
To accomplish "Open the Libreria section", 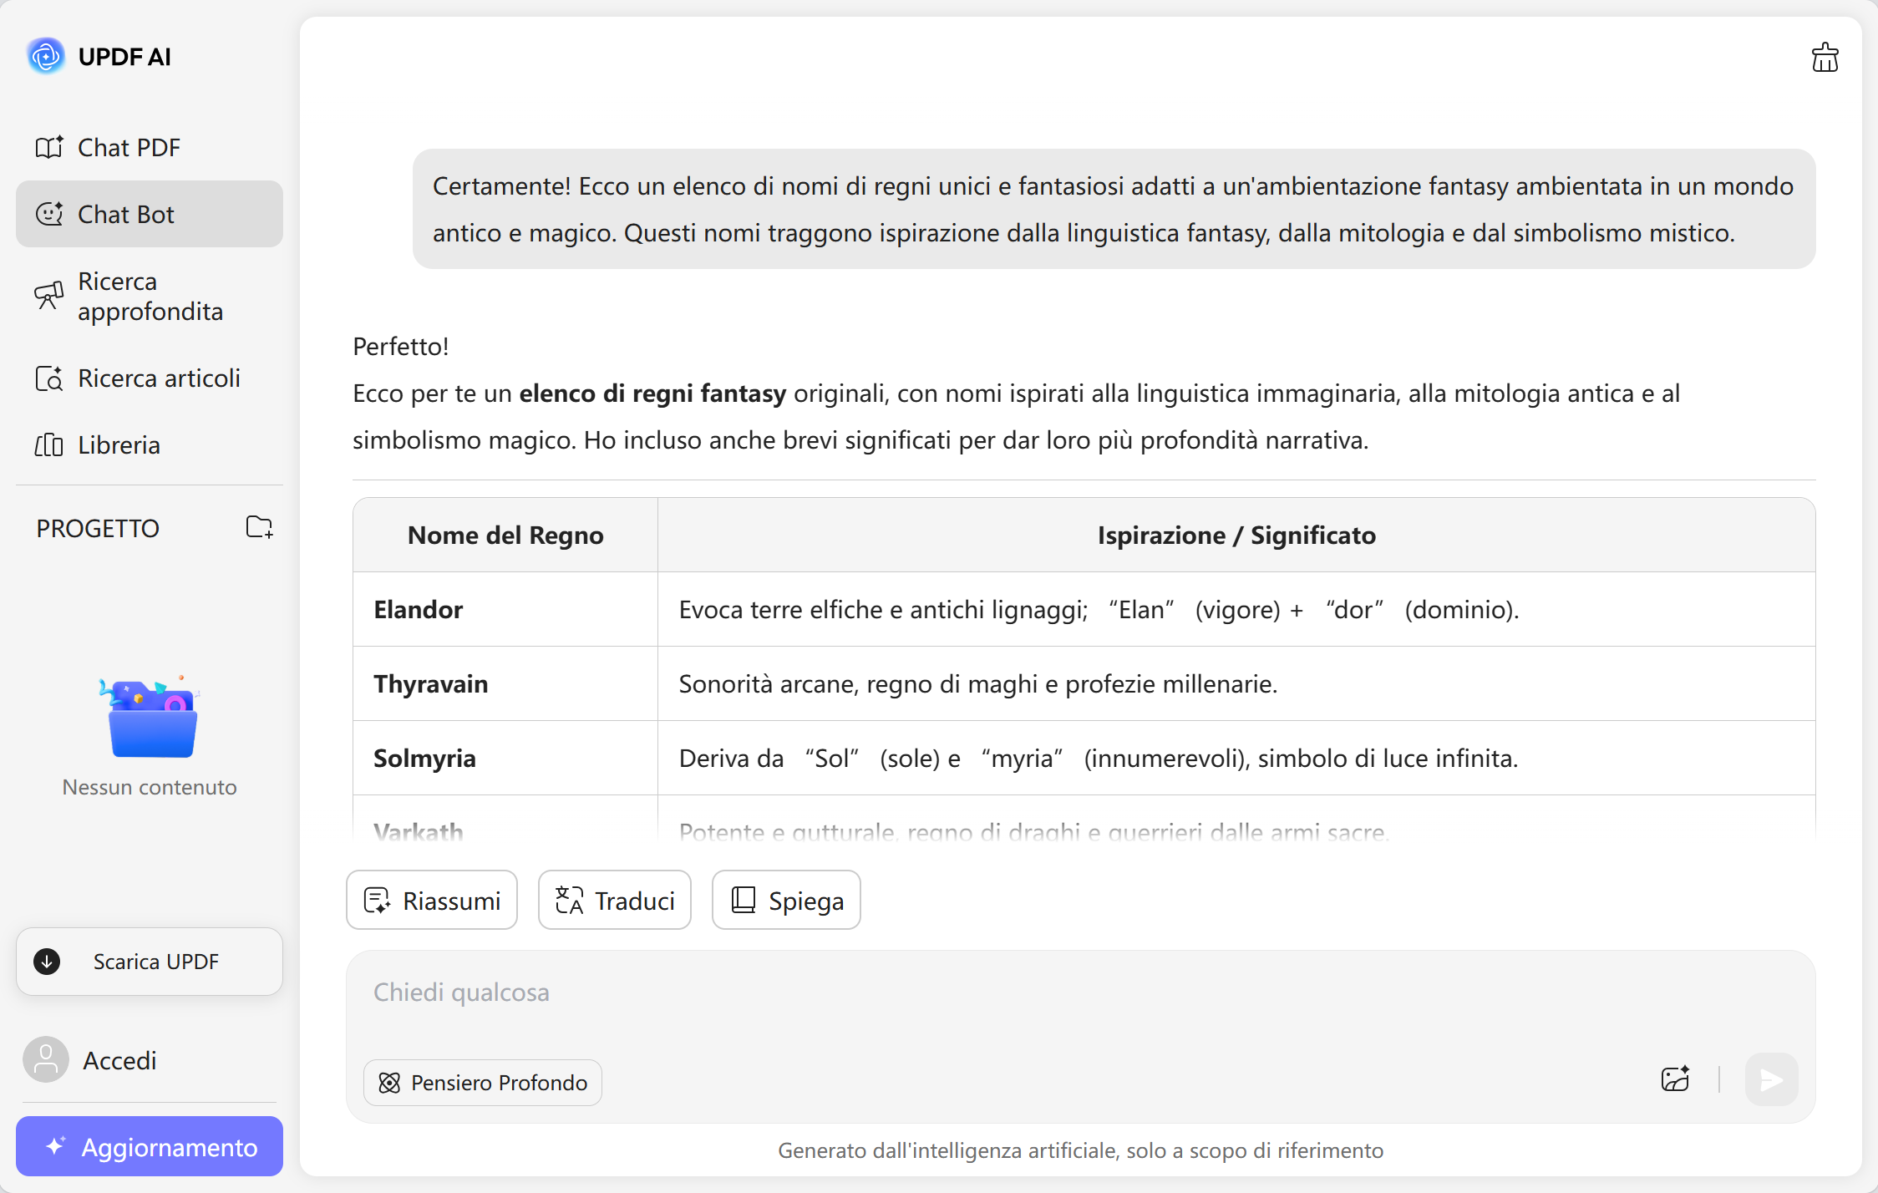I will coord(117,445).
